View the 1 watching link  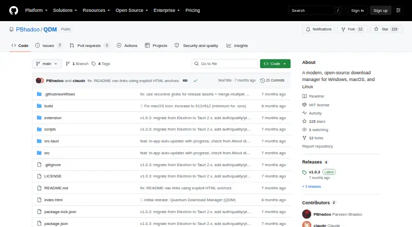[315, 129]
